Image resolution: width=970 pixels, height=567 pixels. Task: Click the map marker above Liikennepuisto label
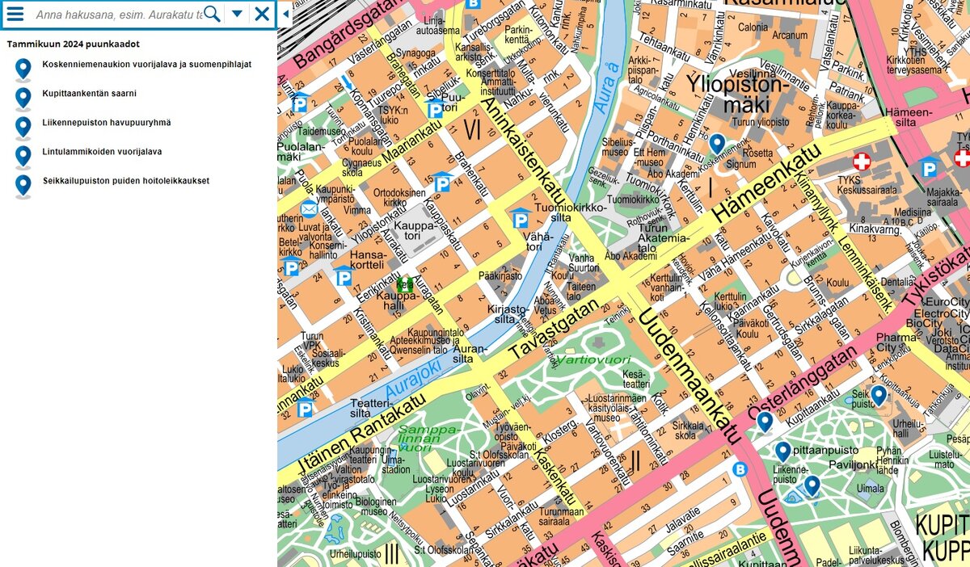coord(782,451)
